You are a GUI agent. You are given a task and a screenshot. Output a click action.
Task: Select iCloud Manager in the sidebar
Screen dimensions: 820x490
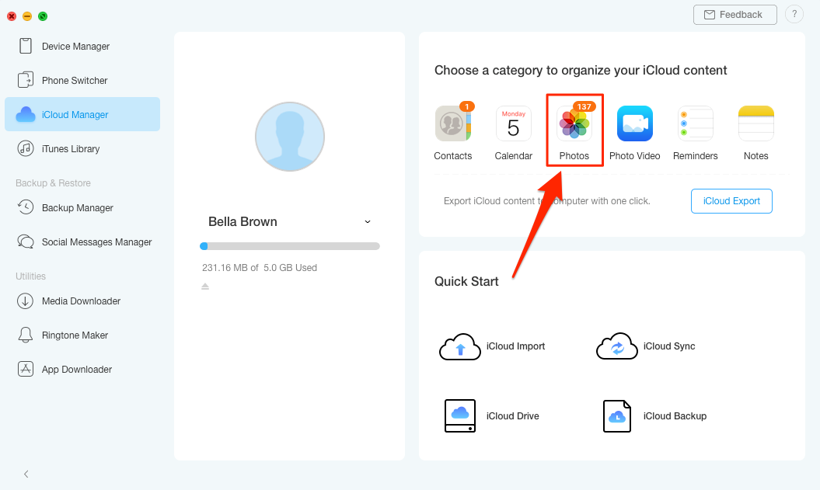click(x=82, y=114)
